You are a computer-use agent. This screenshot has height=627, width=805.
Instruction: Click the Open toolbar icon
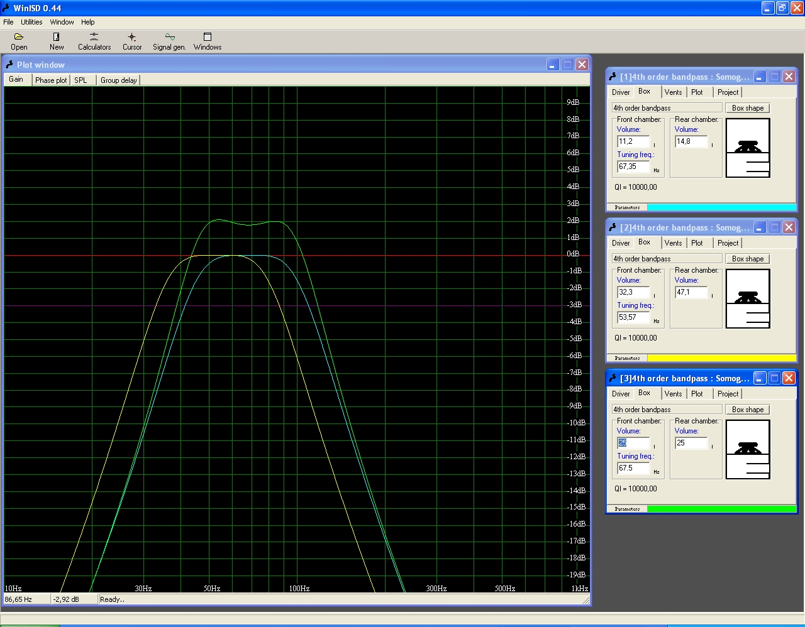[19, 41]
